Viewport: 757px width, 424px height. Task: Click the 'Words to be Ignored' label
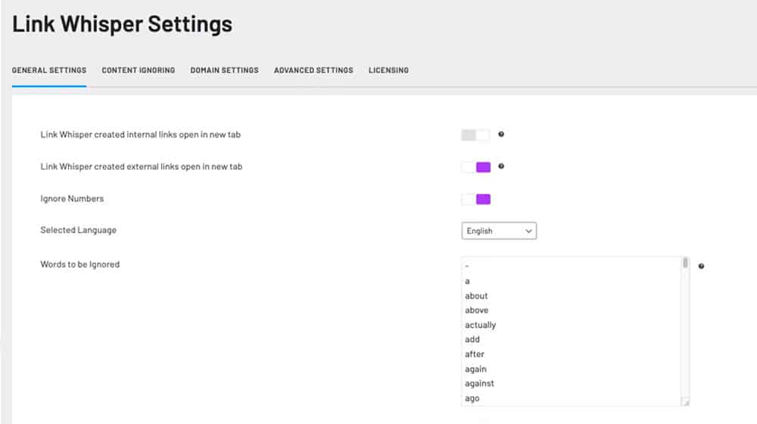pyautogui.click(x=80, y=264)
